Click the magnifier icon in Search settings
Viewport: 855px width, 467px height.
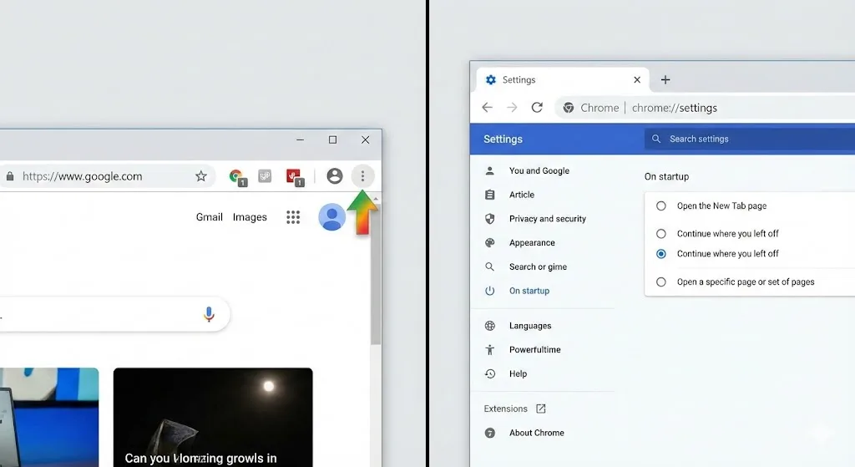coord(656,140)
